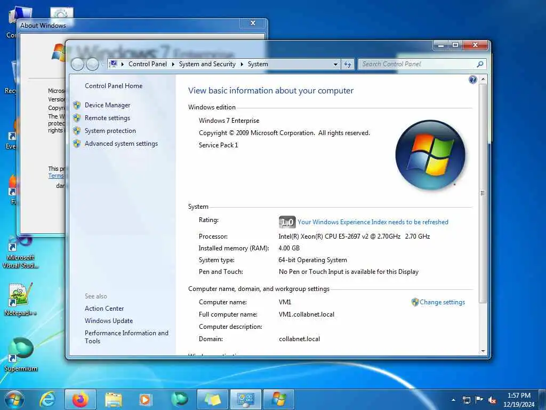The height and width of the screenshot is (410, 546).
Task: Click the Terms link in About Windows
Action: point(56,176)
